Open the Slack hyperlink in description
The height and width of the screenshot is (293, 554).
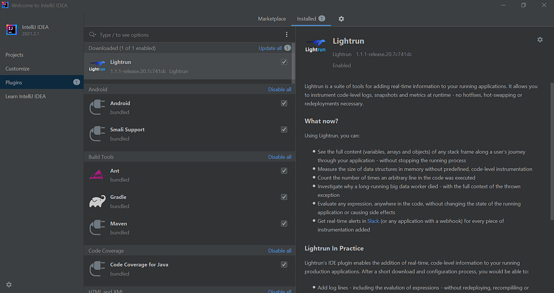click(373, 221)
